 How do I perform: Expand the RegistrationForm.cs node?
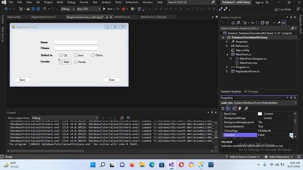(227, 71)
